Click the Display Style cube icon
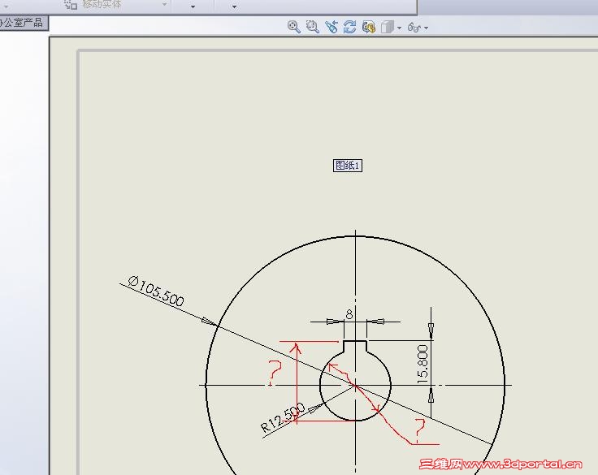The image size is (598, 475). 387,28
